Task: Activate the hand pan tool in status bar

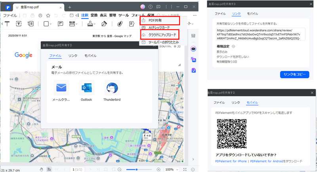Action: 42,169
